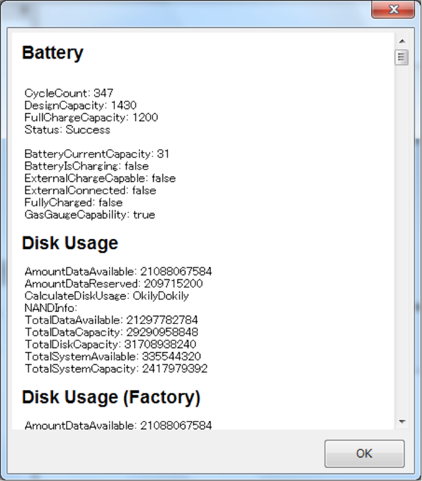Click the NANDInfo: line

(x=50, y=308)
